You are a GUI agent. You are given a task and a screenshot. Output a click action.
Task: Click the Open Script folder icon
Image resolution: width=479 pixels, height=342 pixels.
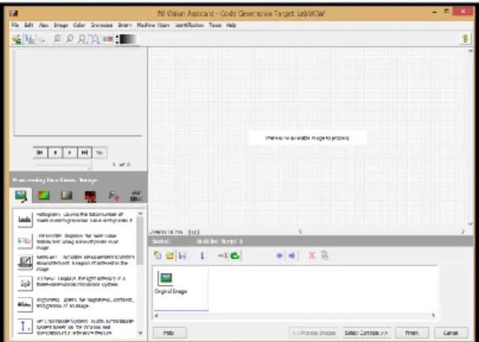click(x=170, y=255)
